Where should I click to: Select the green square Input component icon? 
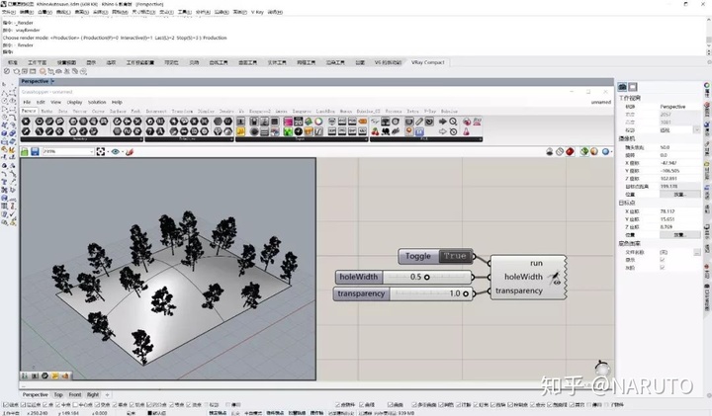tap(288, 131)
